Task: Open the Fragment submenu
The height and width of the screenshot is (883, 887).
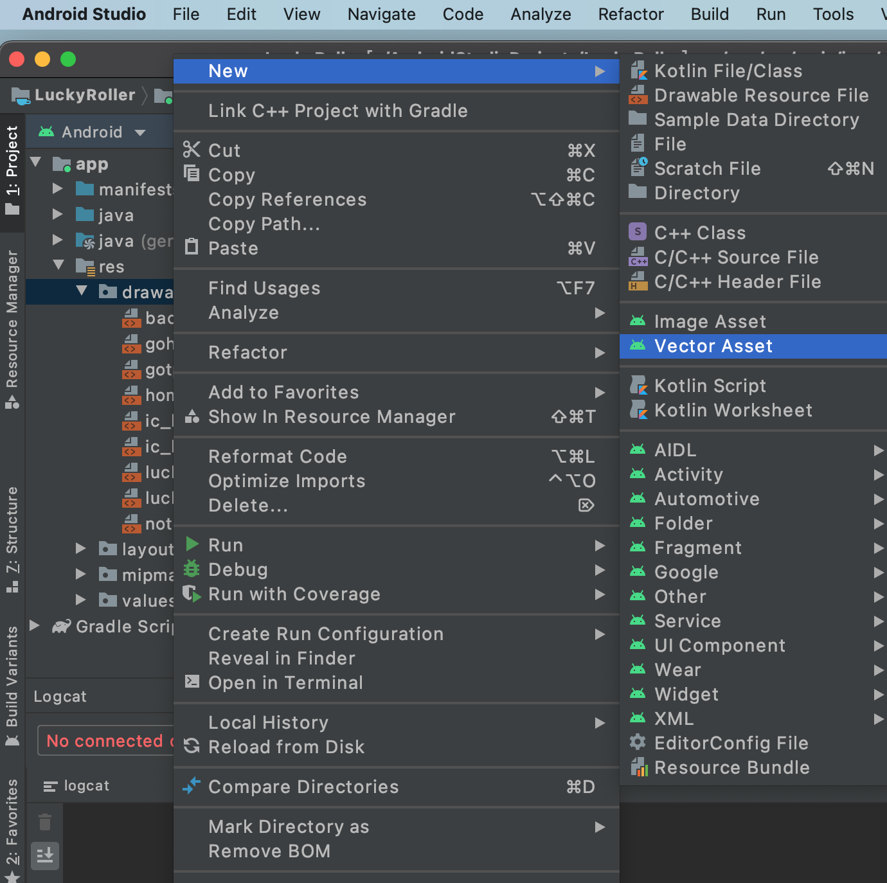Action: pyautogui.click(x=753, y=548)
